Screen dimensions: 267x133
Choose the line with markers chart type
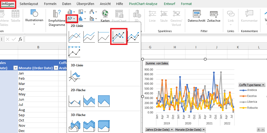point(119,37)
